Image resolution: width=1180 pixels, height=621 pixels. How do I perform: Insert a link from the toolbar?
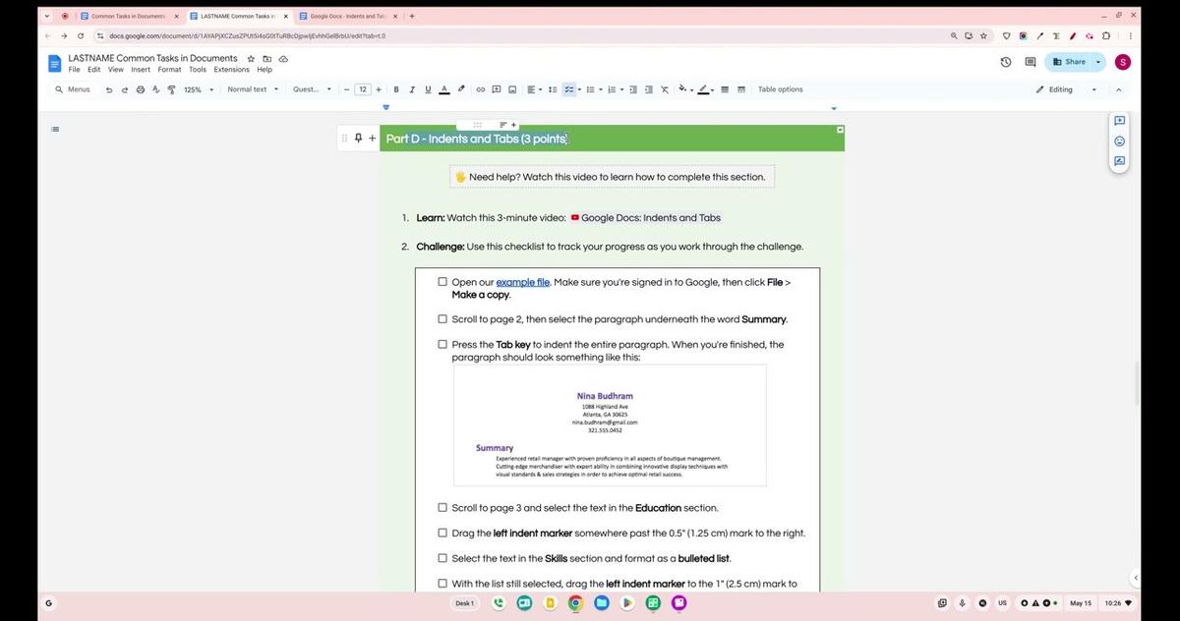(481, 89)
